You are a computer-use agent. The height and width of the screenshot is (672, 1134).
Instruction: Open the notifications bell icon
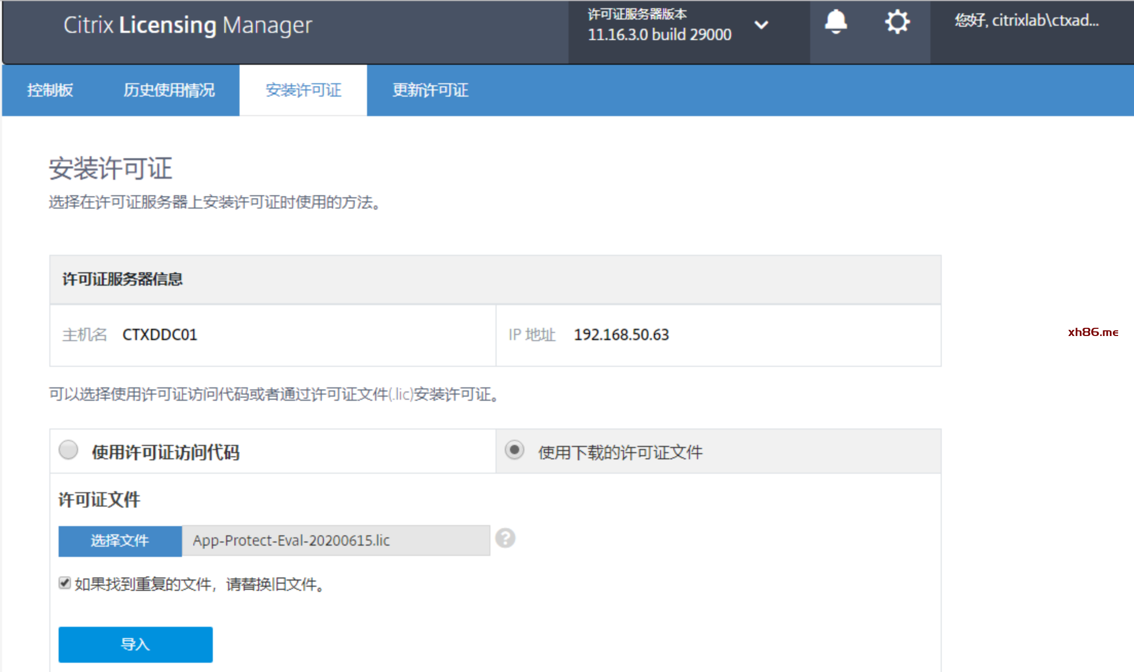[x=836, y=22]
